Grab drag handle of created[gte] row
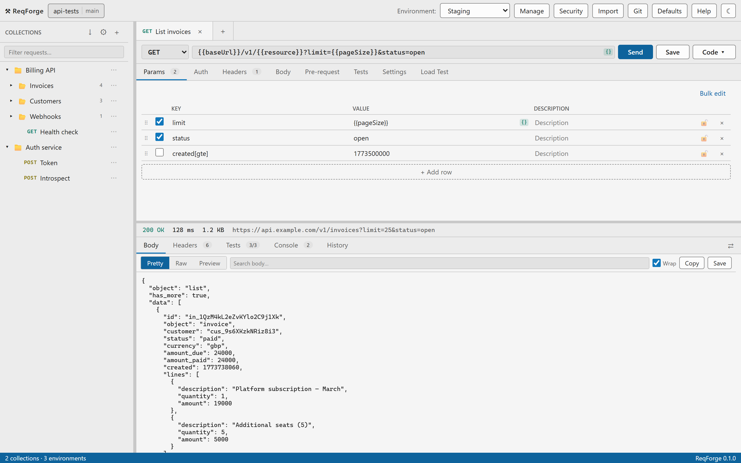This screenshot has width=741, height=463. coord(146,153)
